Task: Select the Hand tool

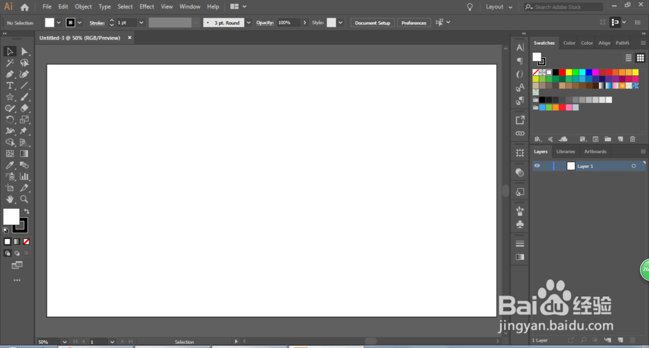Action: click(10, 199)
